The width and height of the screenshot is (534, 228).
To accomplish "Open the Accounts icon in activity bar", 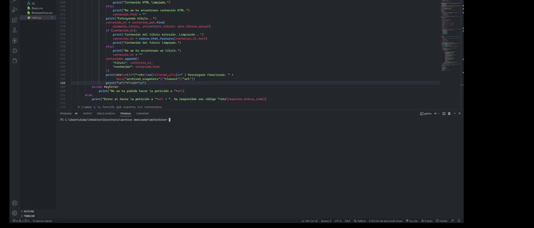I will click(15, 203).
